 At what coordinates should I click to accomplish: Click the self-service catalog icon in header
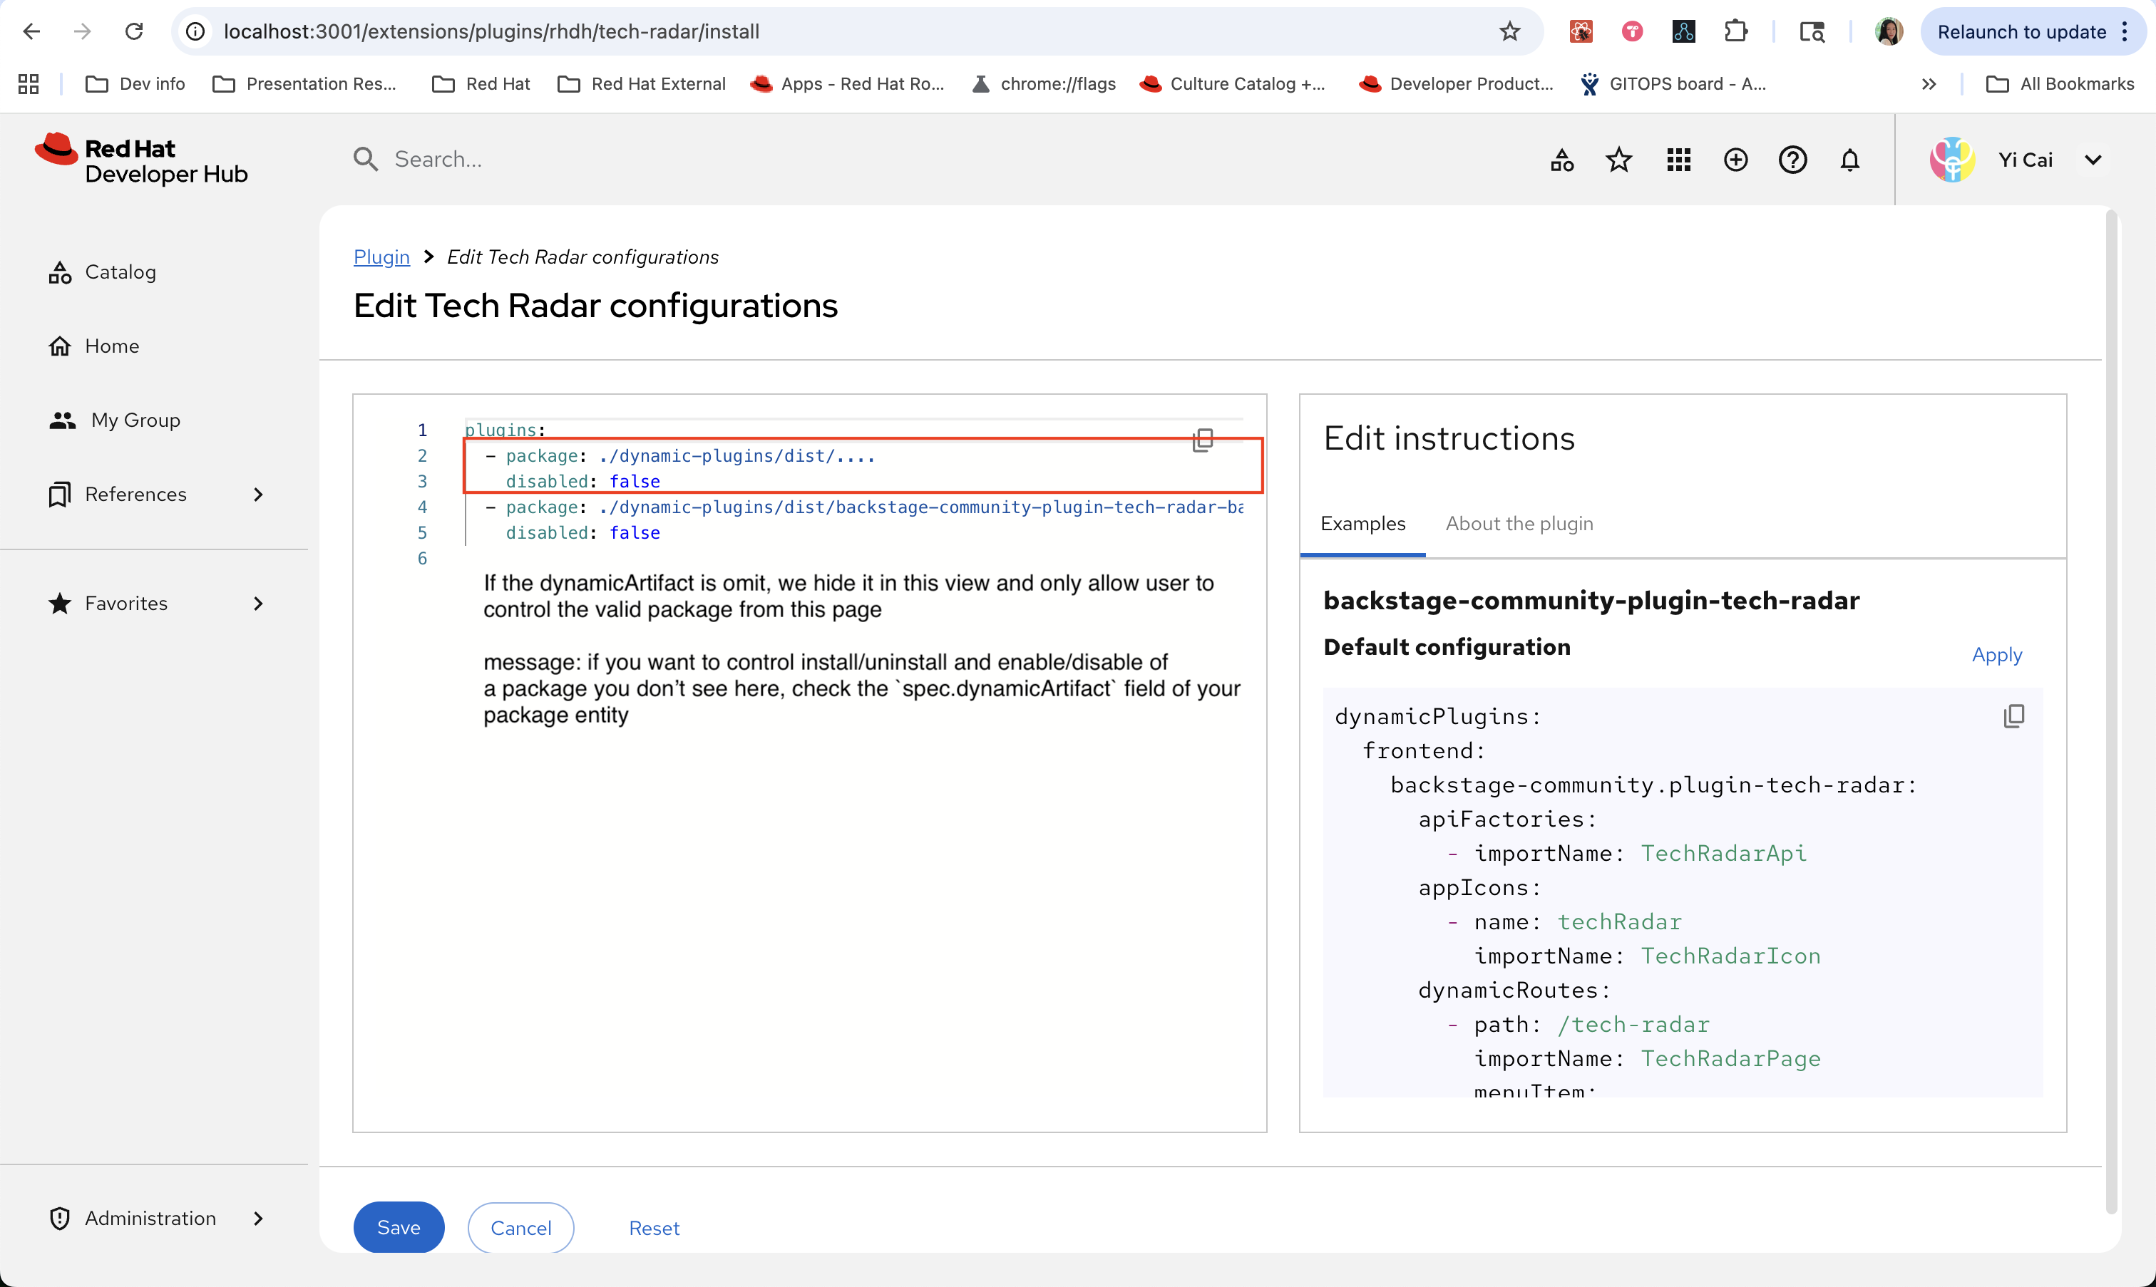(1561, 160)
